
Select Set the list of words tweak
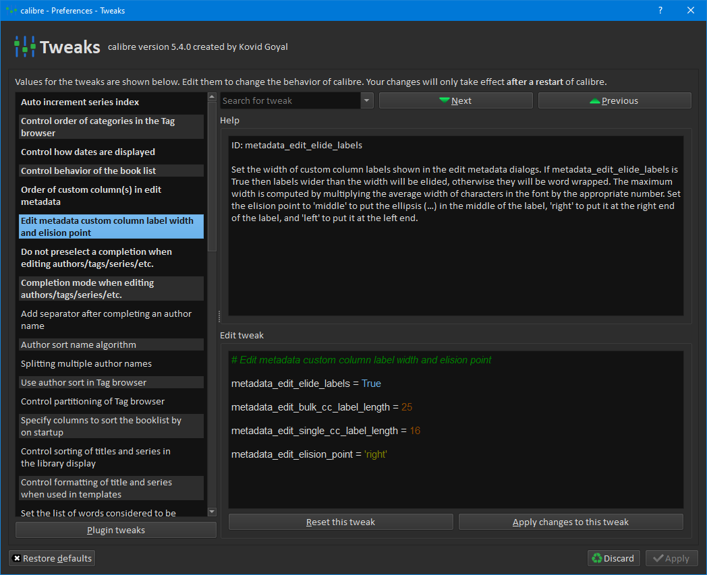pyautogui.click(x=111, y=513)
